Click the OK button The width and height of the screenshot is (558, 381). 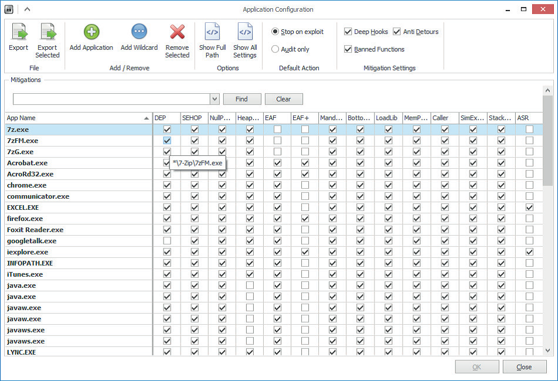pos(477,367)
